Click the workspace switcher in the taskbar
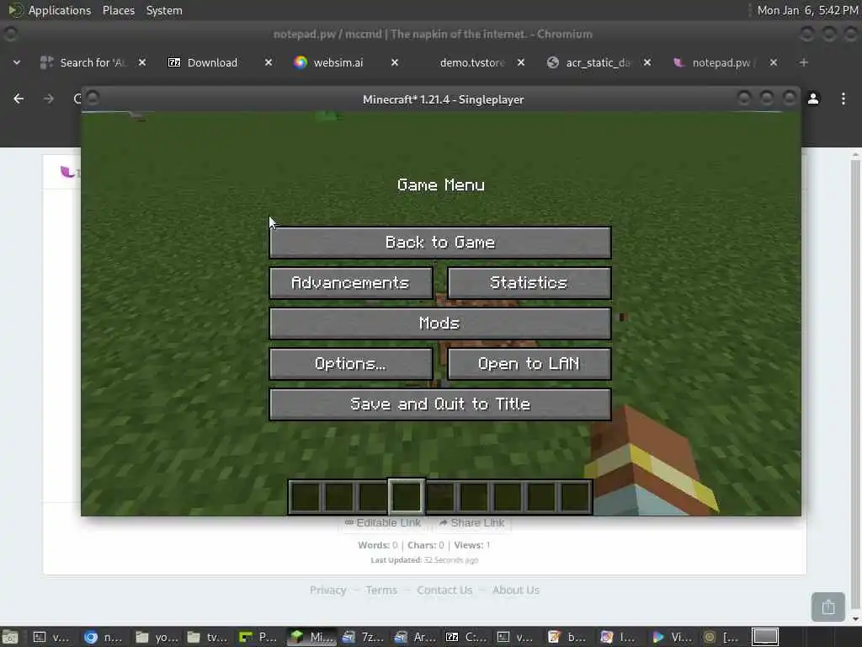The height and width of the screenshot is (647, 862). pyautogui.click(x=764, y=637)
